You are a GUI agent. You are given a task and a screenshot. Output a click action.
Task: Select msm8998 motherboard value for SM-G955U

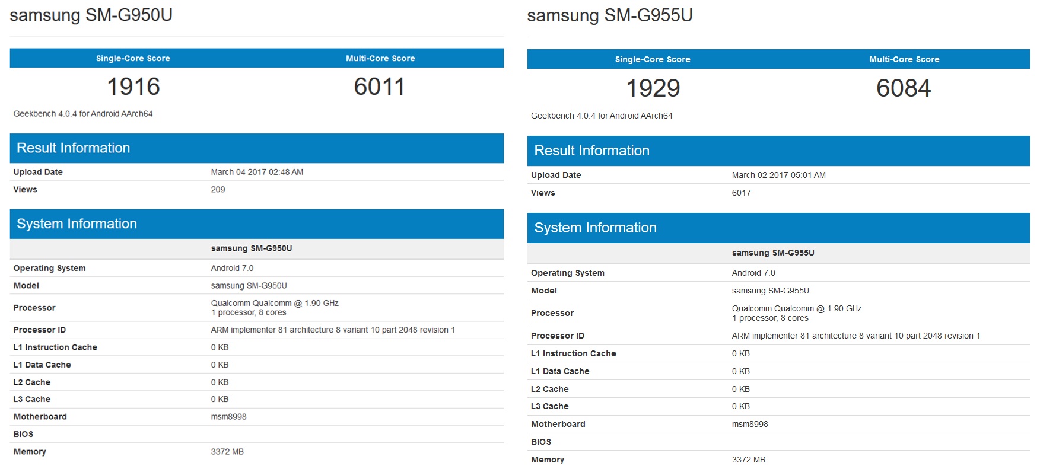(750, 424)
